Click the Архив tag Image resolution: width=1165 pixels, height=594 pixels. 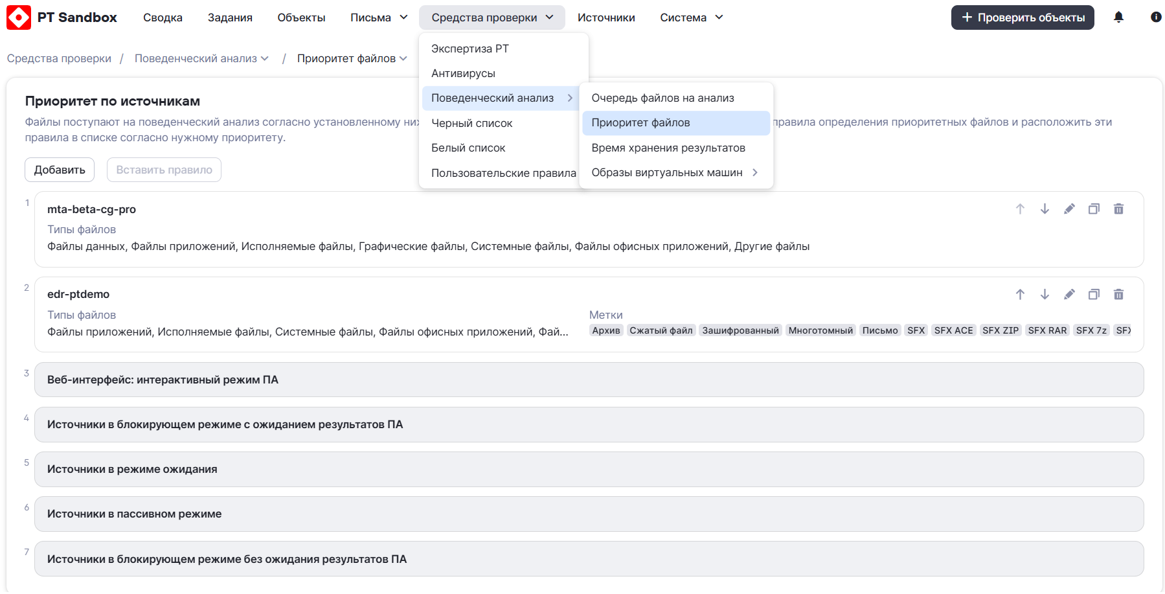point(606,330)
